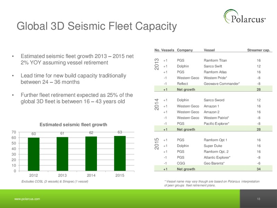The width and height of the screenshot is (277, 208).
Task: Select the 'Amazon 2' vessel cell
Action: pyautogui.click(x=212, y=112)
